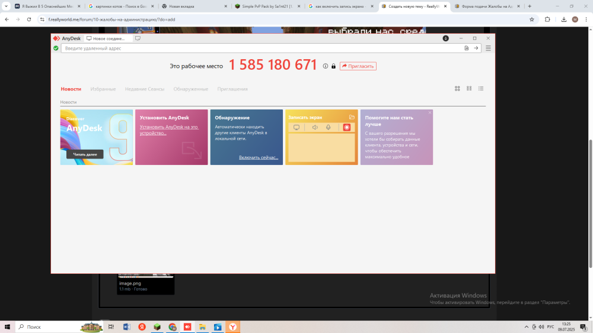Switch to list view icon

[481, 89]
